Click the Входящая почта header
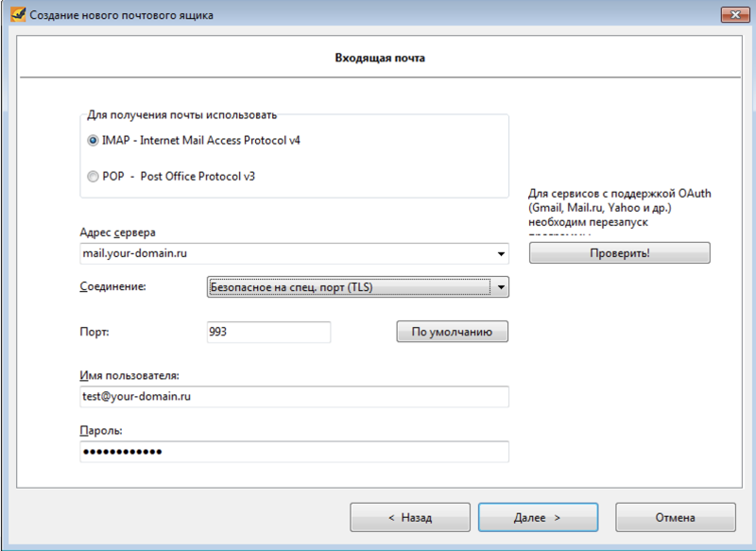This screenshot has height=551, width=756. tap(380, 58)
